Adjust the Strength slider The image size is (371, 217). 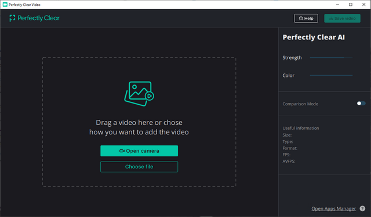(331, 57)
